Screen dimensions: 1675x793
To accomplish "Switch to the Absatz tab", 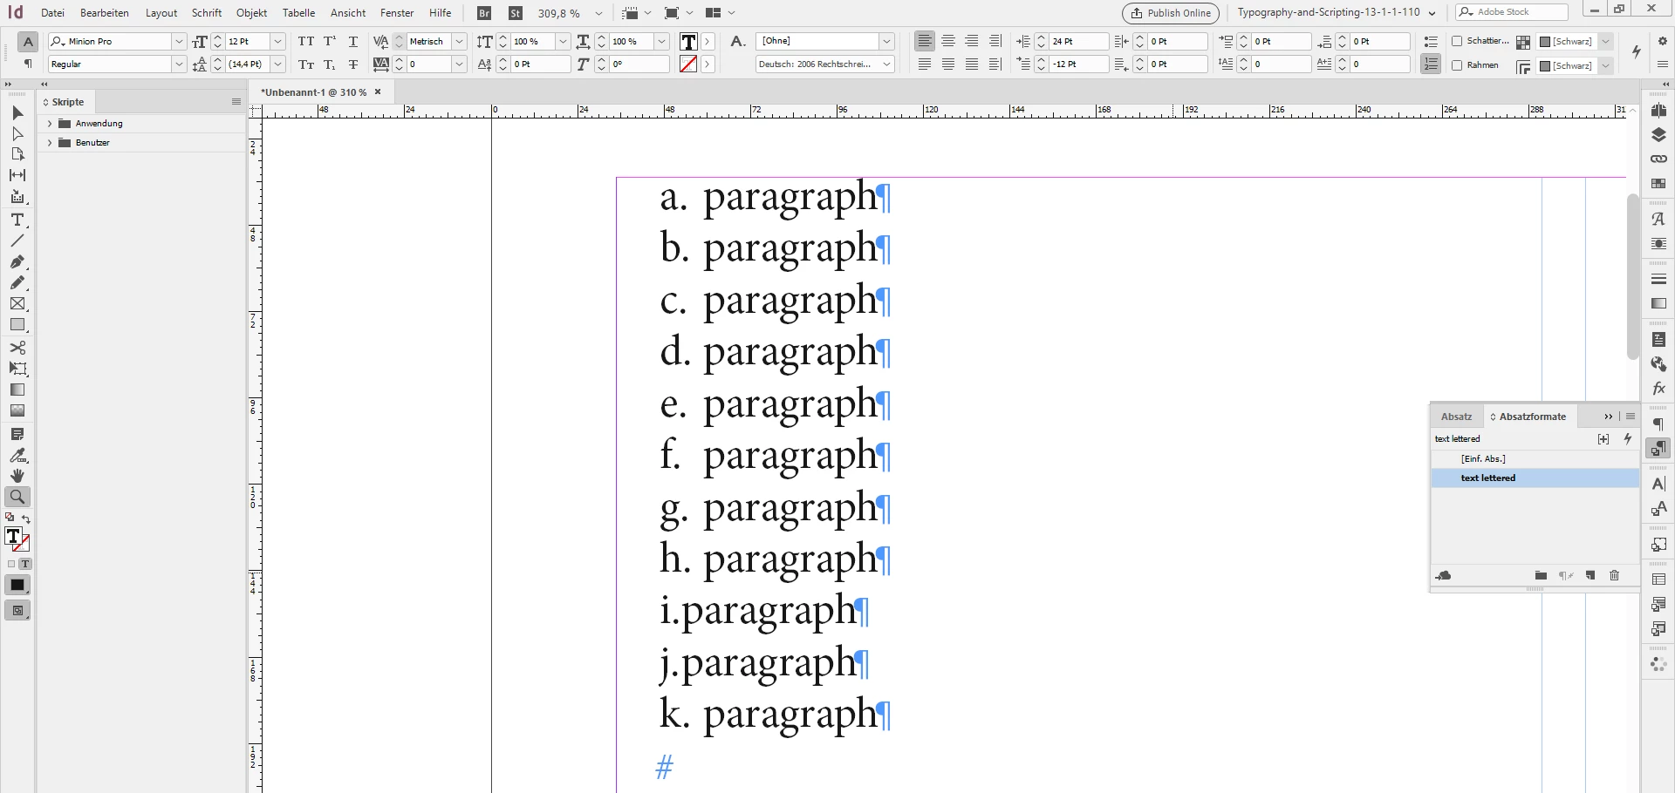I will pyautogui.click(x=1456, y=417).
